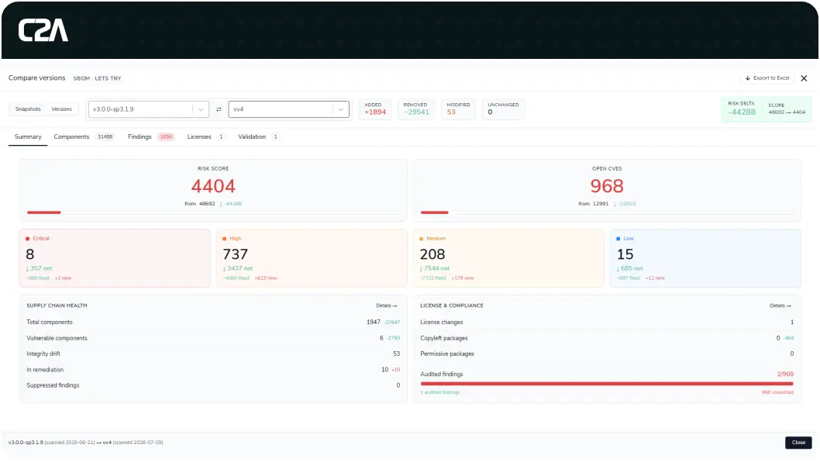The height and width of the screenshot is (462, 820).
Task: Open the v3.0.0-sp3.1.9 version dropdown
Action: point(149,109)
